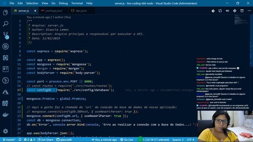The width and height of the screenshot is (253, 142).
Task: Open the Debug menu
Action: click(x=63, y=3)
